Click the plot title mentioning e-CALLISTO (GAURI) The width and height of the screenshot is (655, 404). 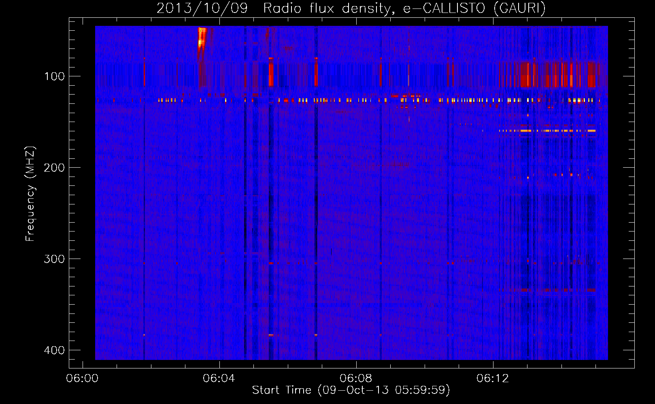(351, 8)
